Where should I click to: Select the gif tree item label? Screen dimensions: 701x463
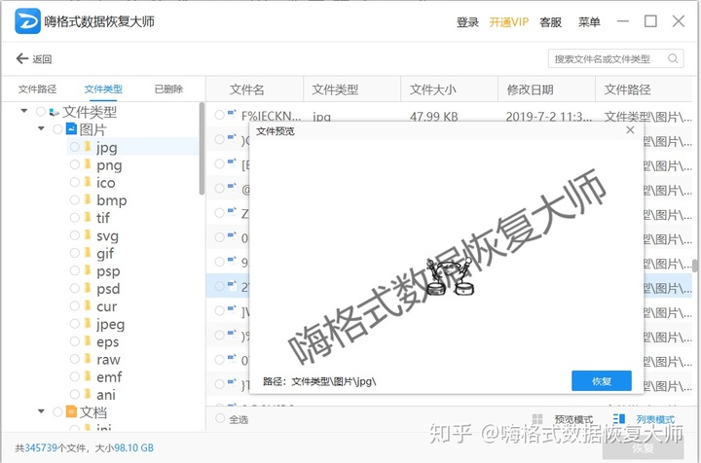point(105,254)
